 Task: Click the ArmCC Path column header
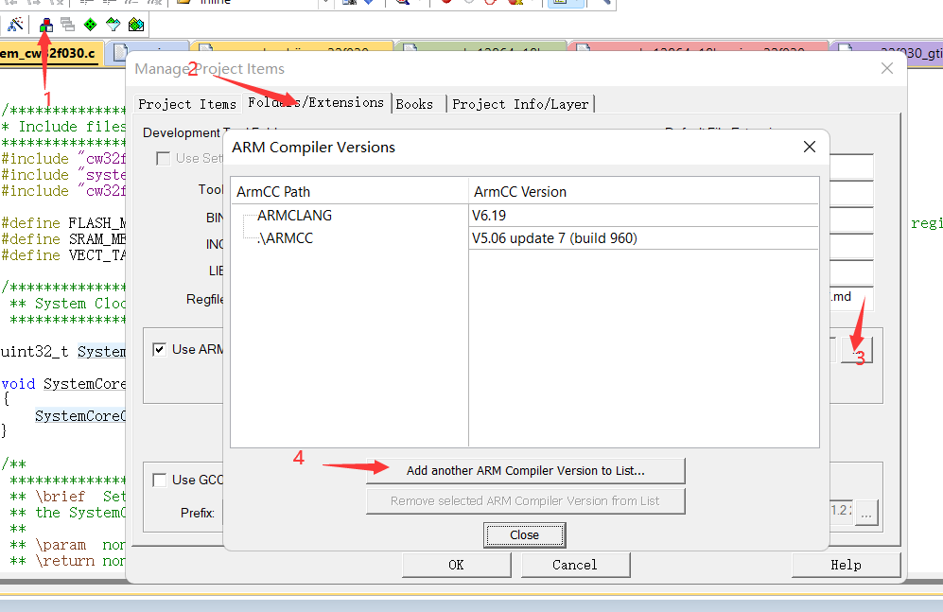349,191
